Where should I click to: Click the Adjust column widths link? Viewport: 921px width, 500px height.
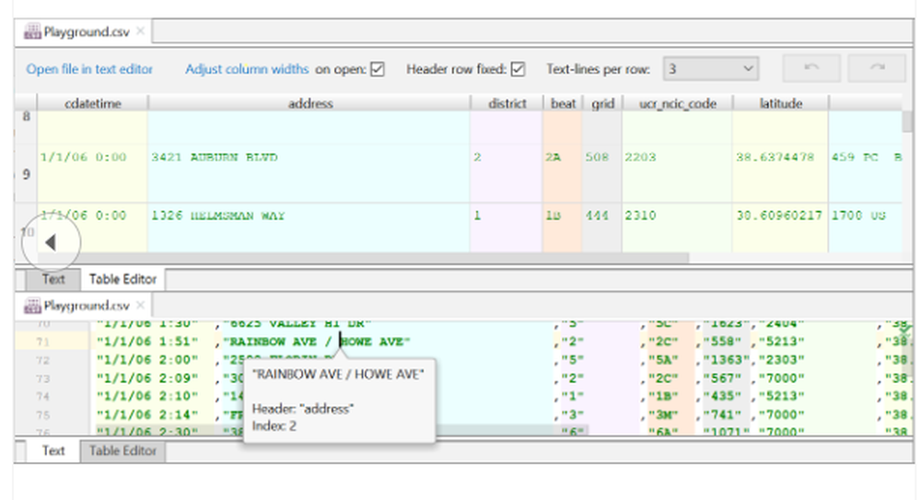click(x=247, y=69)
